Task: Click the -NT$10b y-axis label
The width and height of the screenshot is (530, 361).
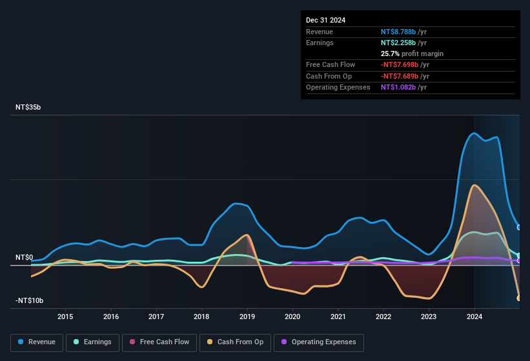Action: pos(29,300)
